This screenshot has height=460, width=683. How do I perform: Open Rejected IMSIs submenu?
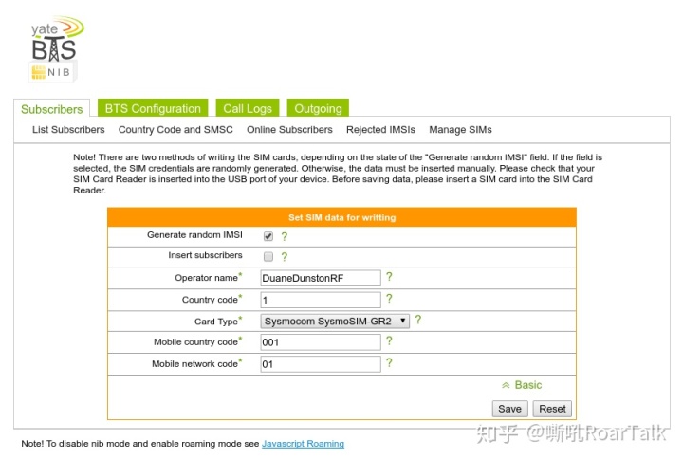[x=380, y=130]
